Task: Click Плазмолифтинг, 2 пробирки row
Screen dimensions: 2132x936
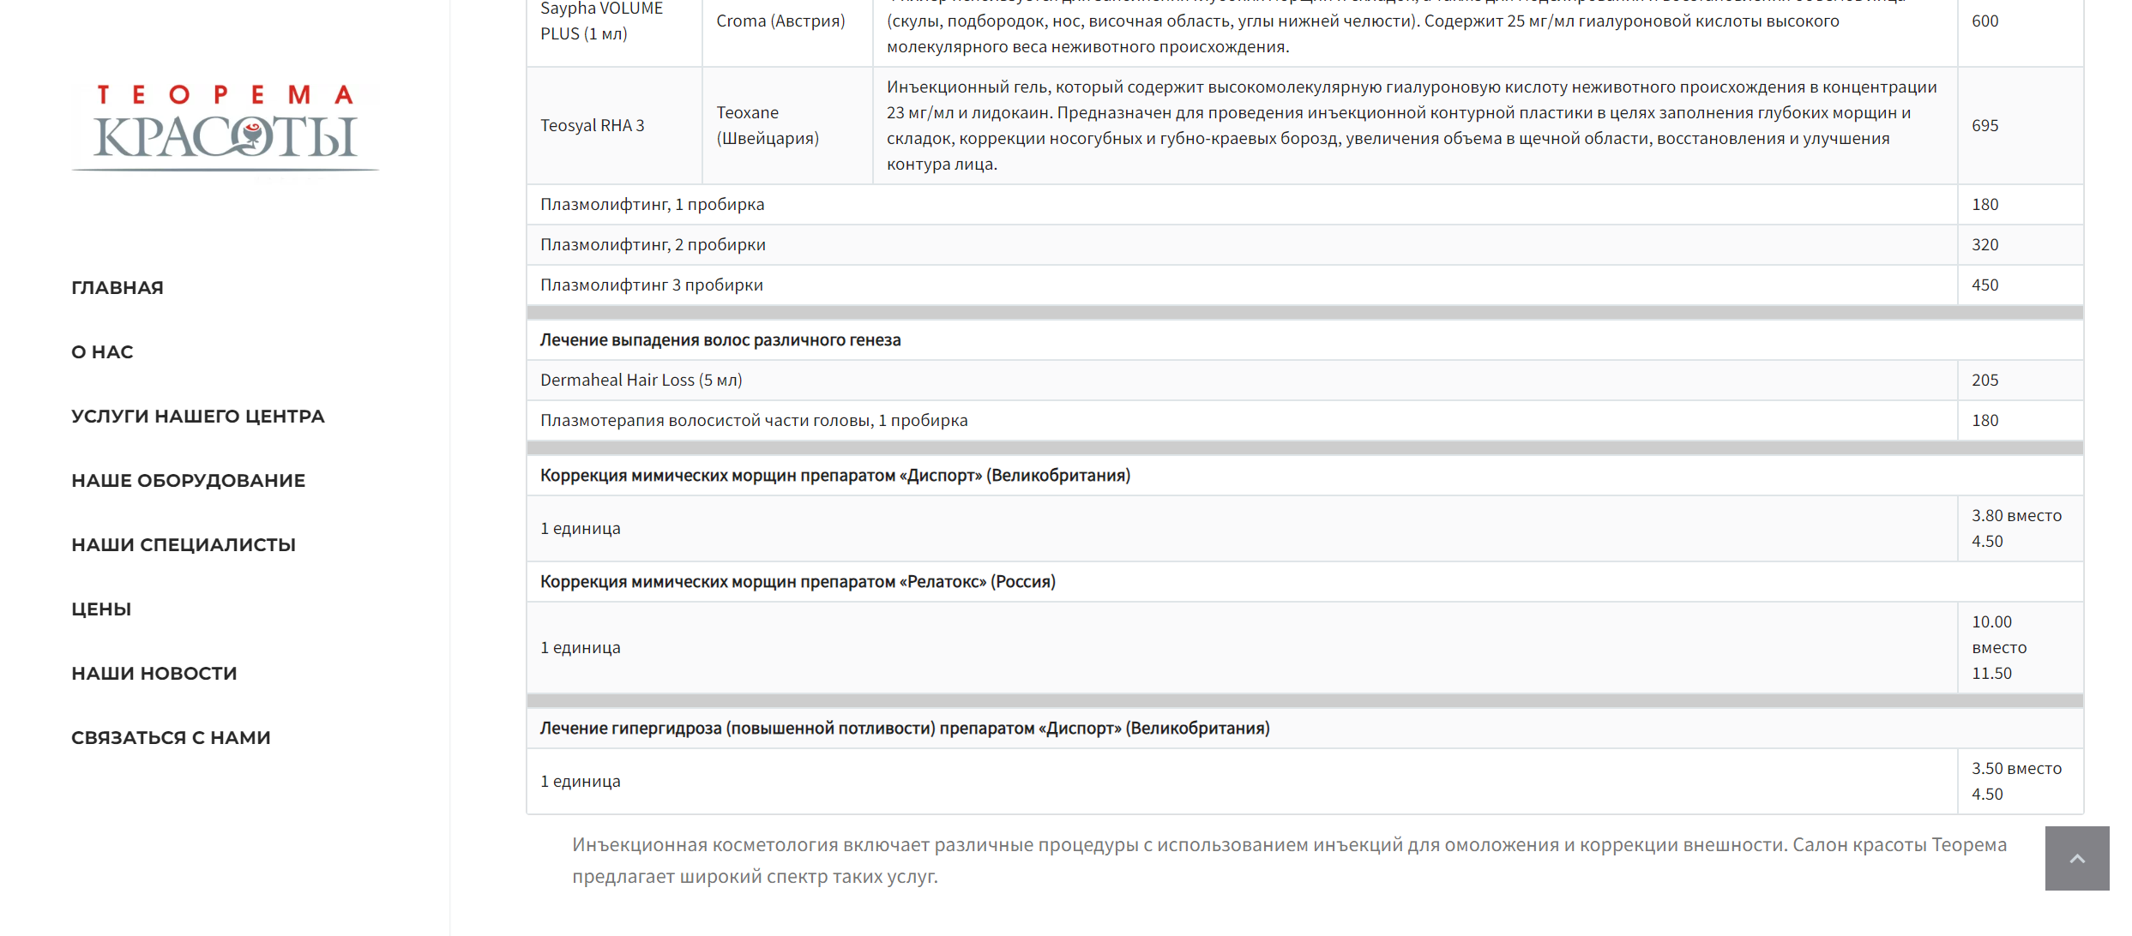Action: point(653,245)
